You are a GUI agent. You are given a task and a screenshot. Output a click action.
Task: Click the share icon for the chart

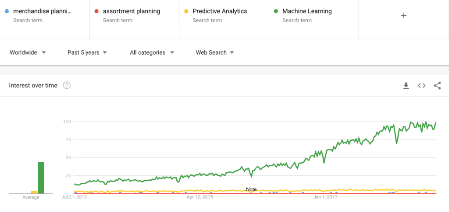coord(437,86)
